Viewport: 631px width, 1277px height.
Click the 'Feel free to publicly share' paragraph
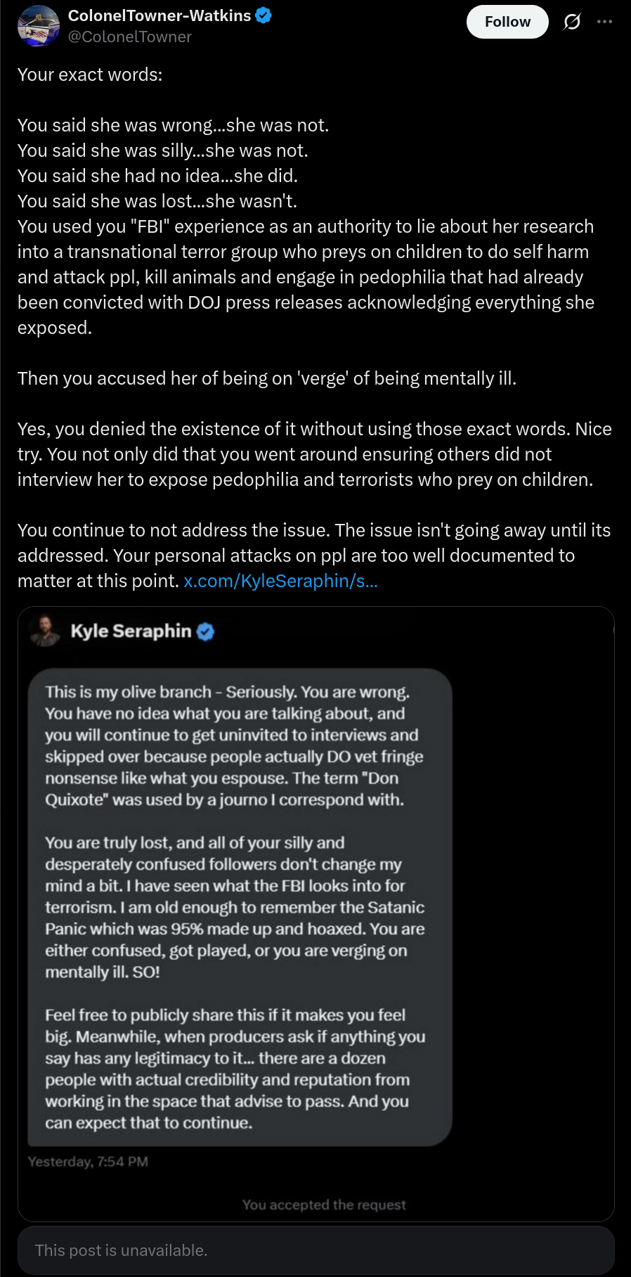pyautogui.click(x=235, y=1069)
